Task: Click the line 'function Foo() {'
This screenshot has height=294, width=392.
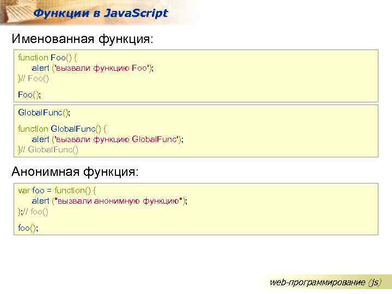Action: 47,58
